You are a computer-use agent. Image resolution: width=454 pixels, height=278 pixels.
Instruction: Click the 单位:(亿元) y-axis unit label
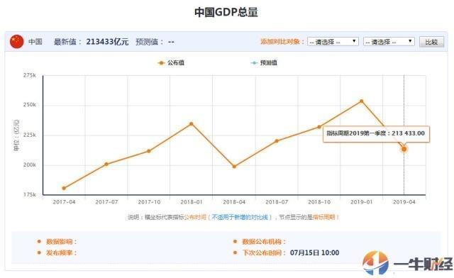tap(16, 135)
